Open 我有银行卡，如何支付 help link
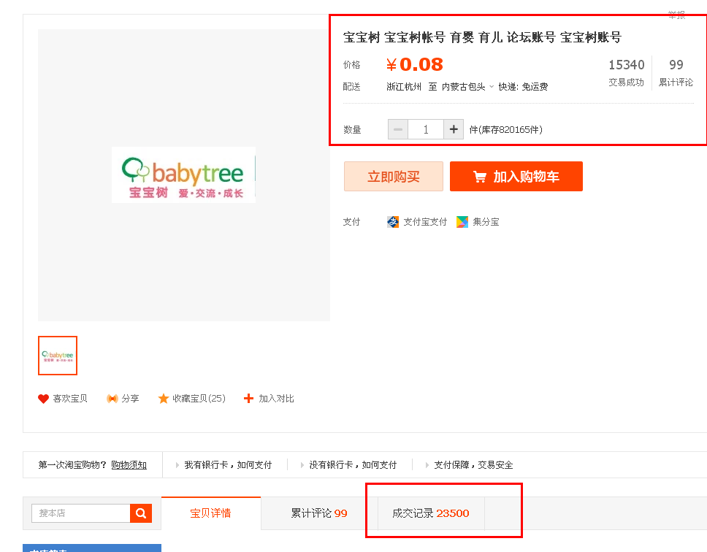707x552 pixels. coord(227,465)
